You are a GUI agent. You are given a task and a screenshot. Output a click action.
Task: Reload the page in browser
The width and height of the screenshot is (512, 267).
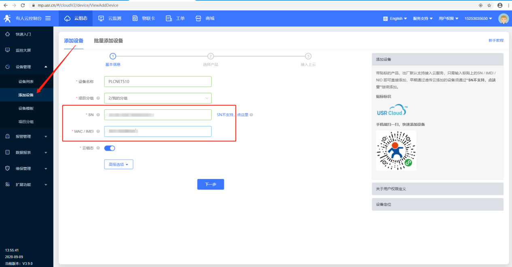[x=23, y=5]
